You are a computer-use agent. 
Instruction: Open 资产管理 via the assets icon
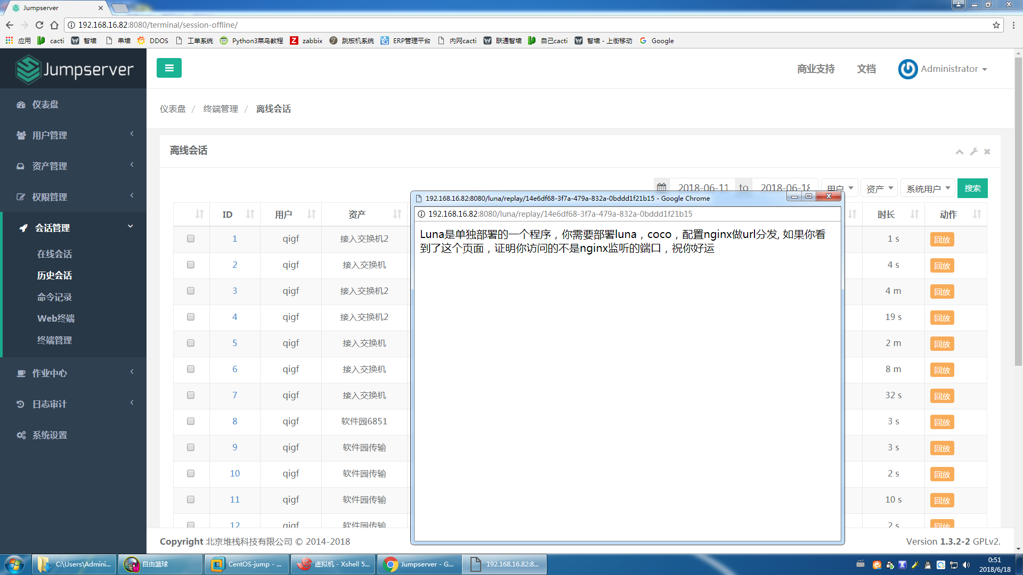[20, 166]
